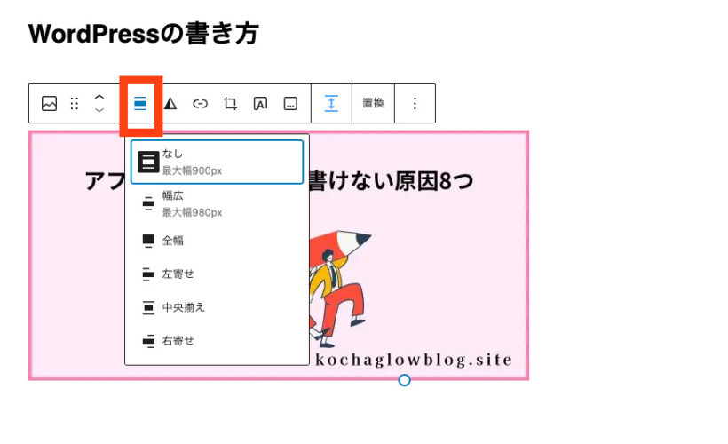Open the block options three-dot menu

pos(415,103)
